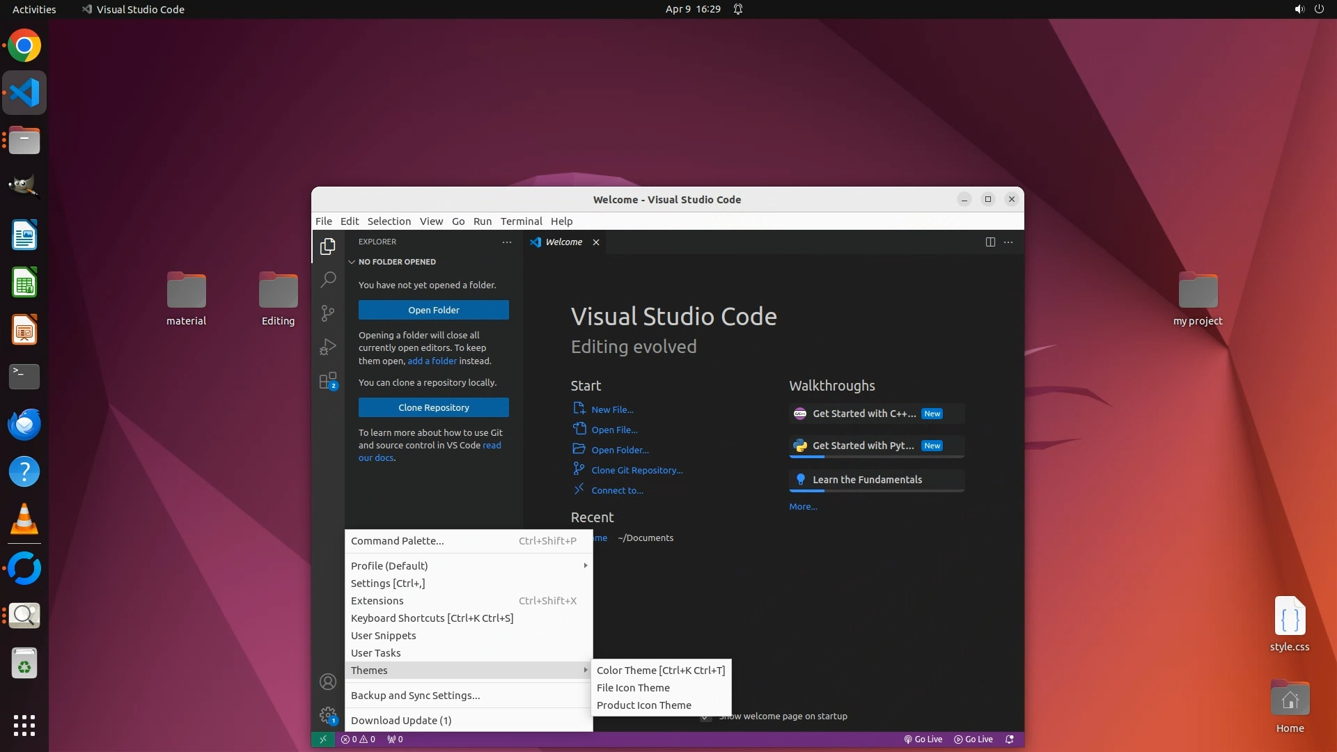The width and height of the screenshot is (1337, 752).
Task: Click the notifications bell in status bar
Action: 1010,739
